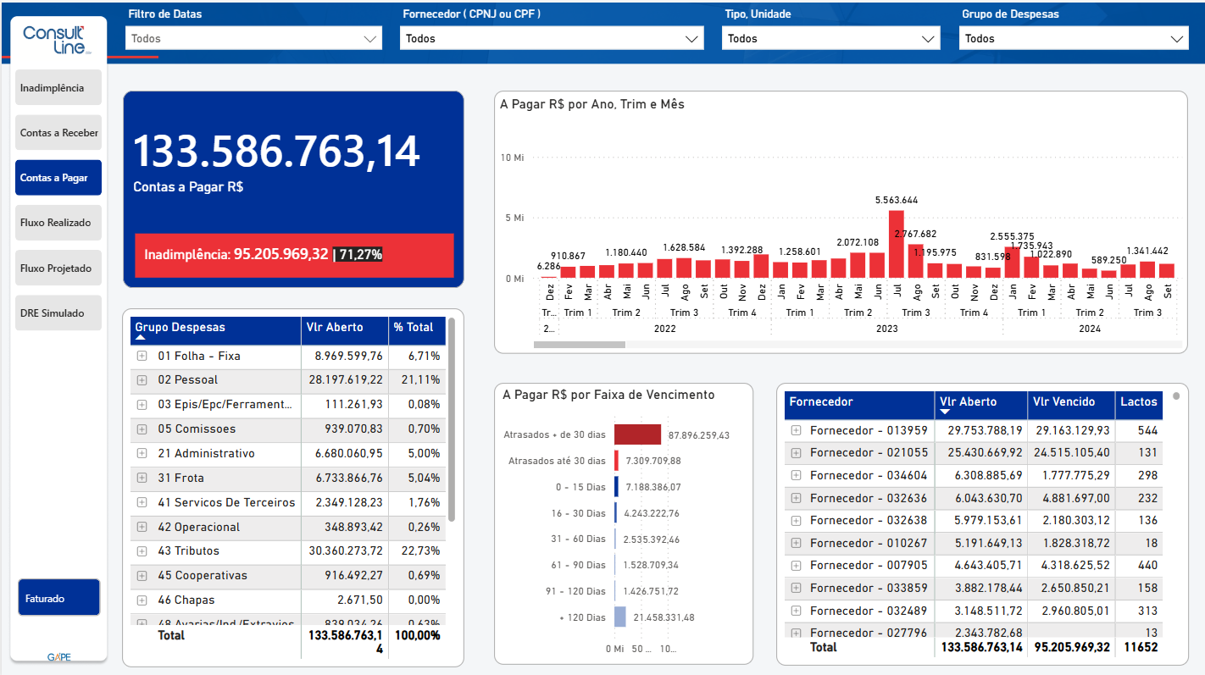This screenshot has height=675, width=1205.
Task: Click the supplier table scroll indicator dot
Action: [x=1176, y=396]
